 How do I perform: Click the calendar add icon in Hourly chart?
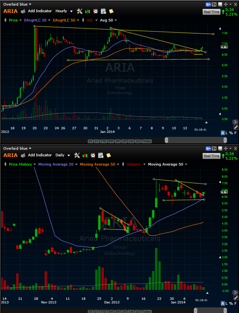103,11
